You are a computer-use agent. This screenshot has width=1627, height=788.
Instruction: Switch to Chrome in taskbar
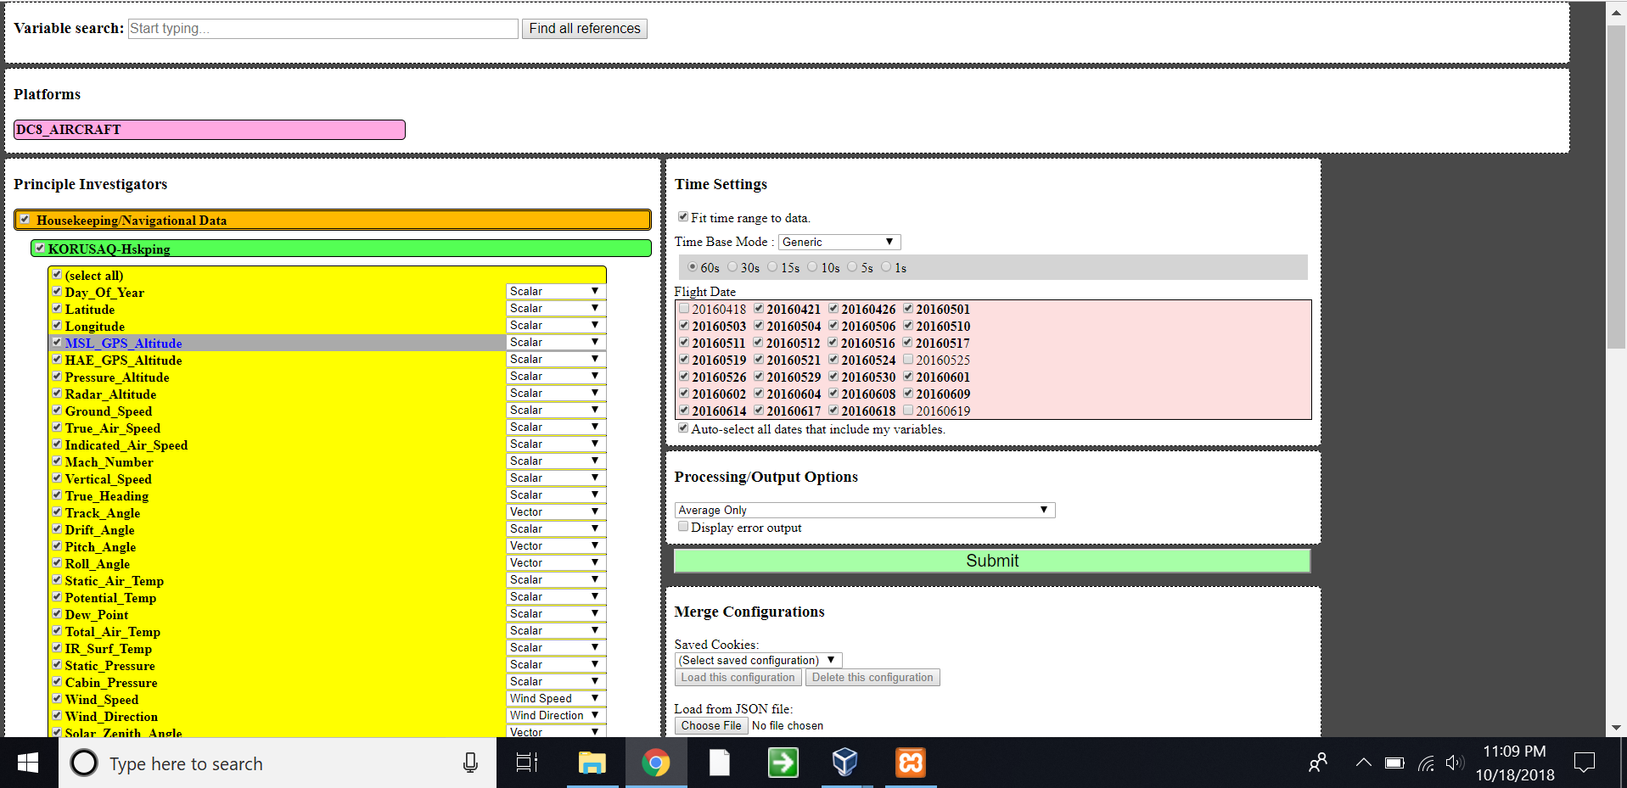tap(656, 763)
